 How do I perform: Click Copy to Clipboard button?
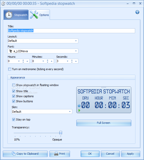tap(25, 154)
